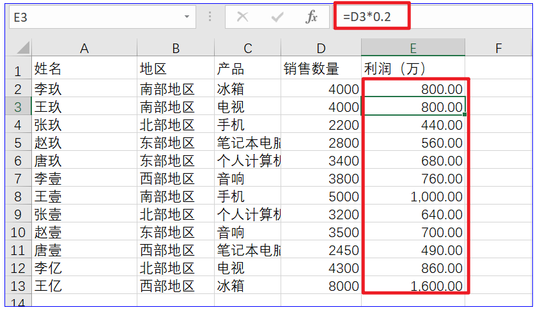Select row 5 header

coord(19,143)
